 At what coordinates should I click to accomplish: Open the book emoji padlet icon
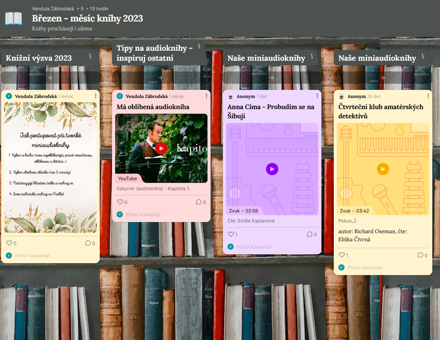coord(13,18)
